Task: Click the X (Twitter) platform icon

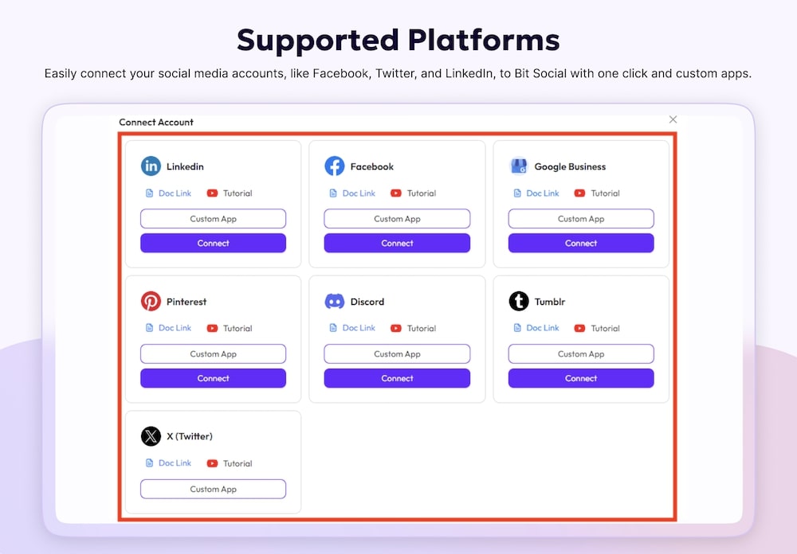Action: click(151, 436)
